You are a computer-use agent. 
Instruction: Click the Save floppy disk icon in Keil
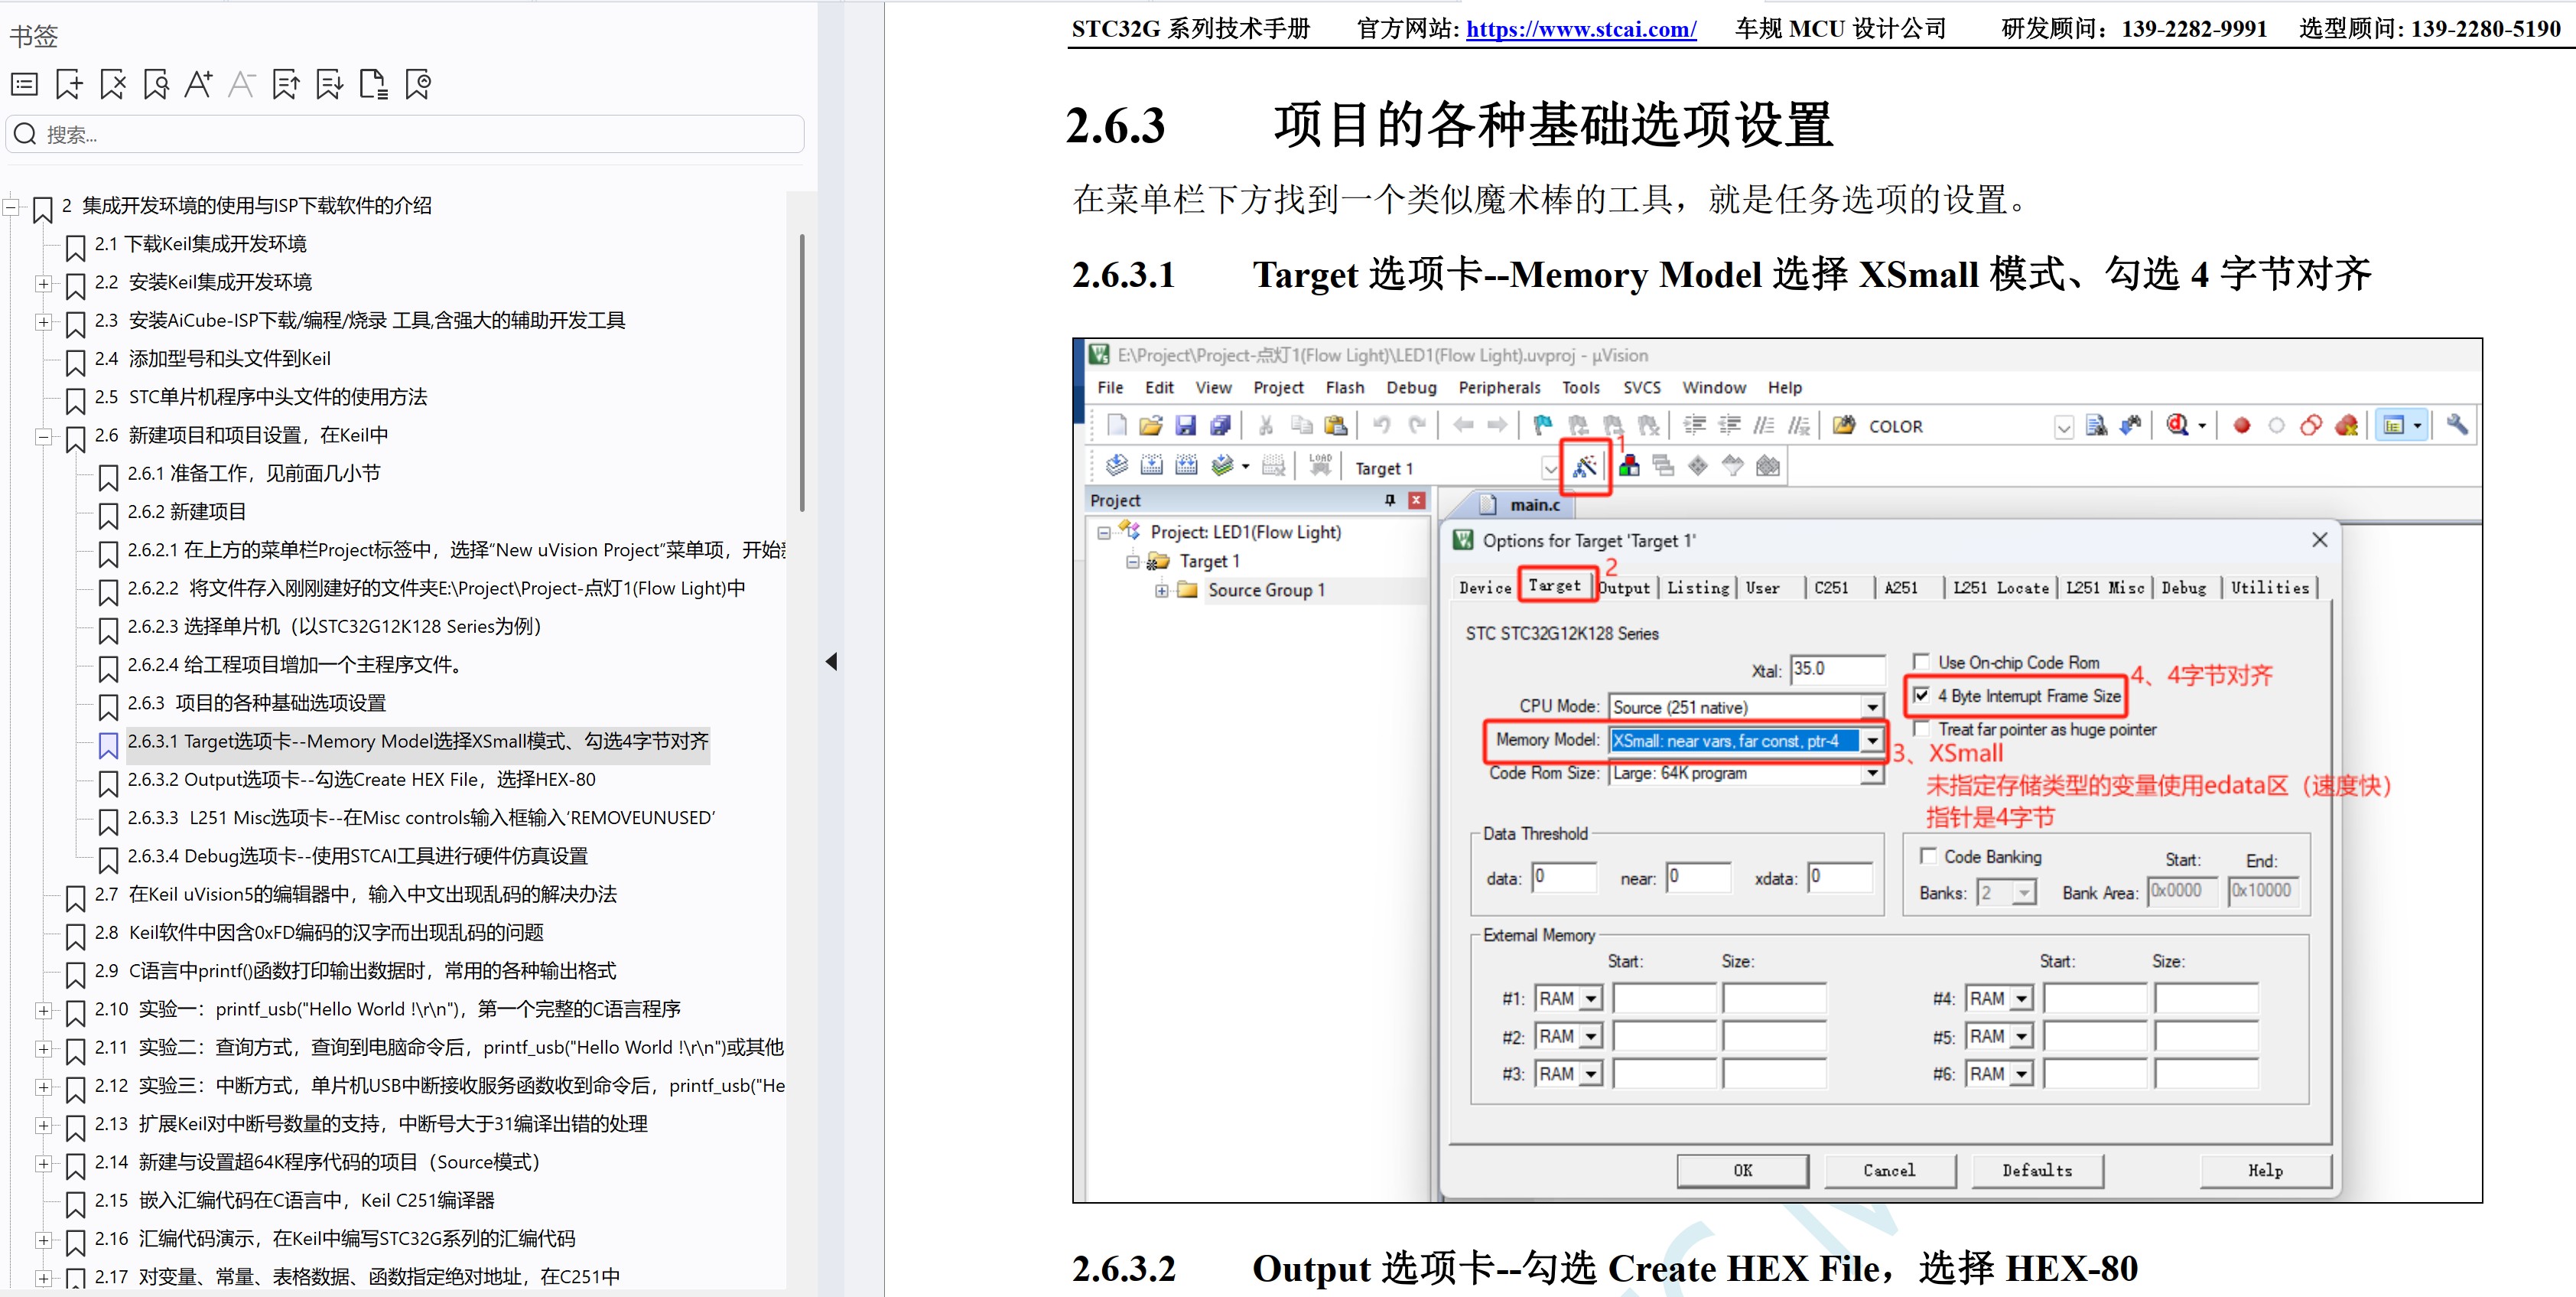coord(1186,425)
